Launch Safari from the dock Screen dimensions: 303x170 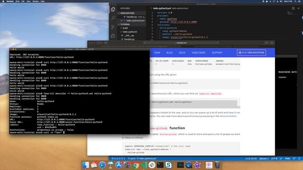102,165
